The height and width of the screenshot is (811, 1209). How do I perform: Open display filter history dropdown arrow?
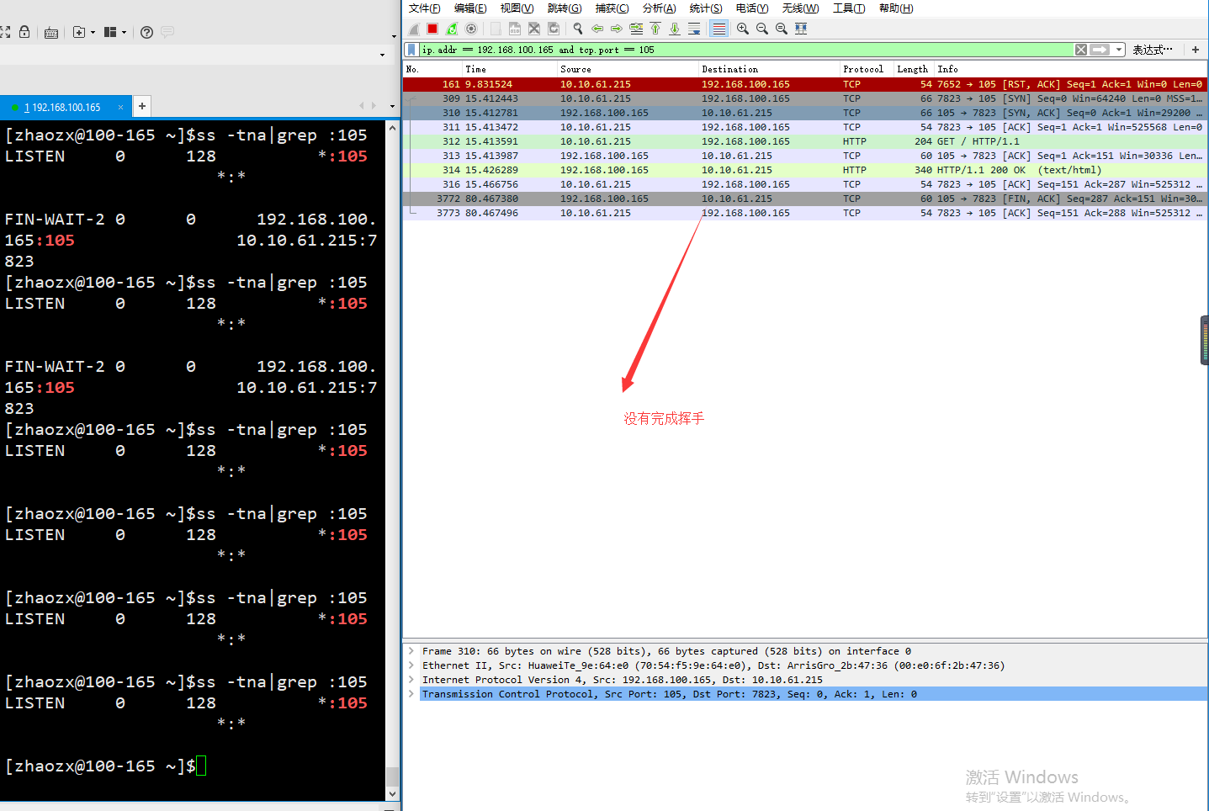click(x=1119, y=50)
